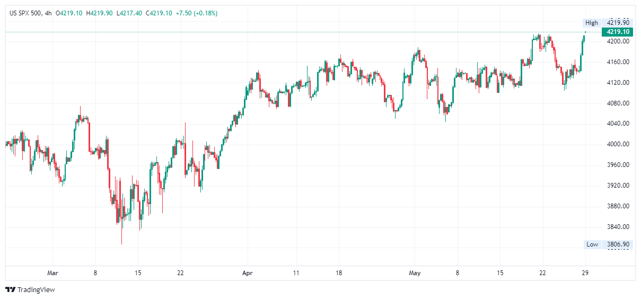Click the green 4219.10 current price label
This screenshot has height=299, width=641.
618,32
